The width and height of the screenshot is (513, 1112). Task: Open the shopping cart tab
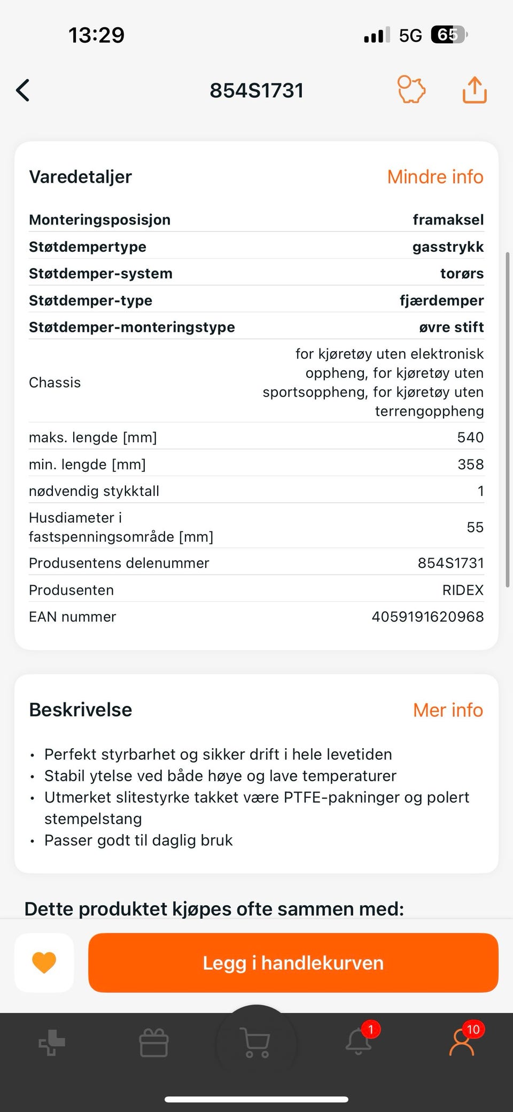click(x=256, y=1042)
